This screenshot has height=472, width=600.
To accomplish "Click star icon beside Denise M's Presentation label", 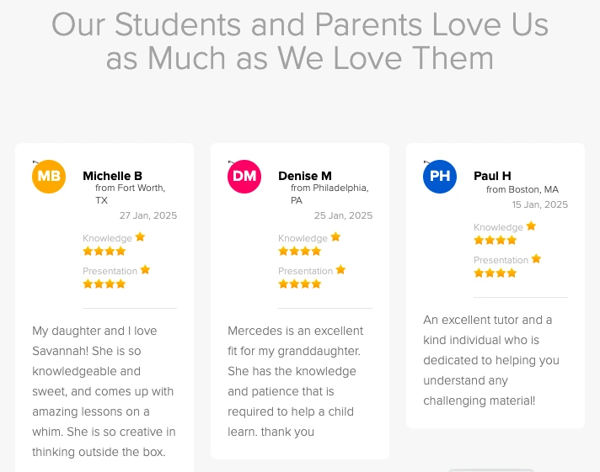I will pos(340,270).
